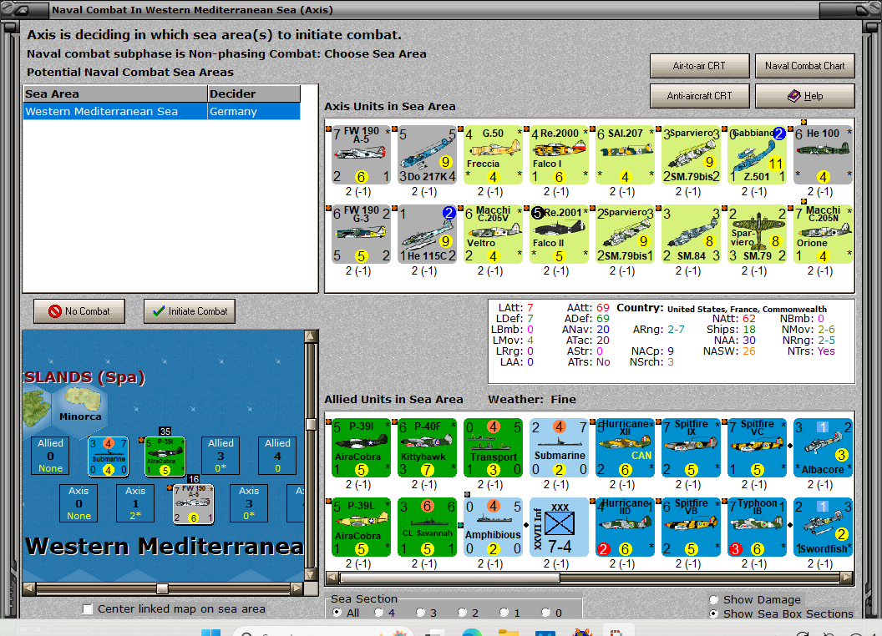
Task: Select the SM.79 Sparviero counter with 8
Action: [757, 235]
